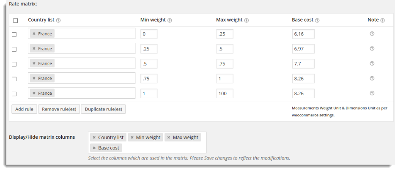Click the Remove rule(es) button
Viewport: 395px width, 171px height.
[x=59, y=109]
